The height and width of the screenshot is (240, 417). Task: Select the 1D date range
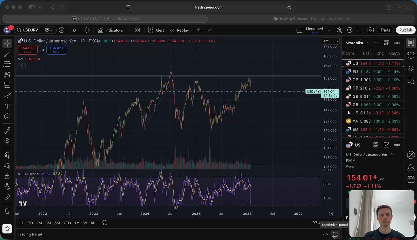(x=22, y=223)
